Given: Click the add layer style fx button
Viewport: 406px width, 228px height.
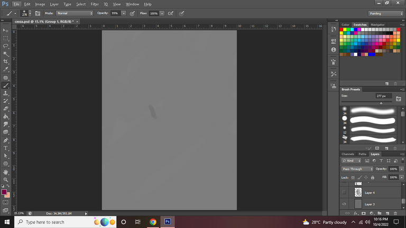Looking at the screenshot, I should click(x=355, y=213).
